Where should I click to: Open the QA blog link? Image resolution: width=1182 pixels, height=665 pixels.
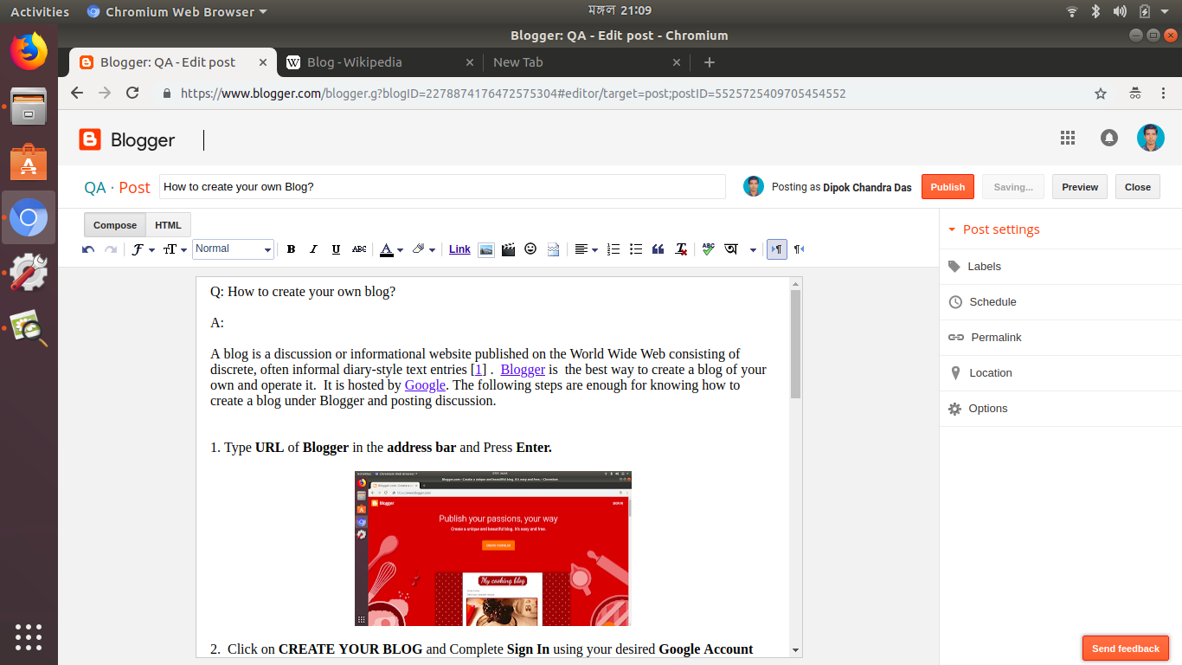[x=95, y=188]
